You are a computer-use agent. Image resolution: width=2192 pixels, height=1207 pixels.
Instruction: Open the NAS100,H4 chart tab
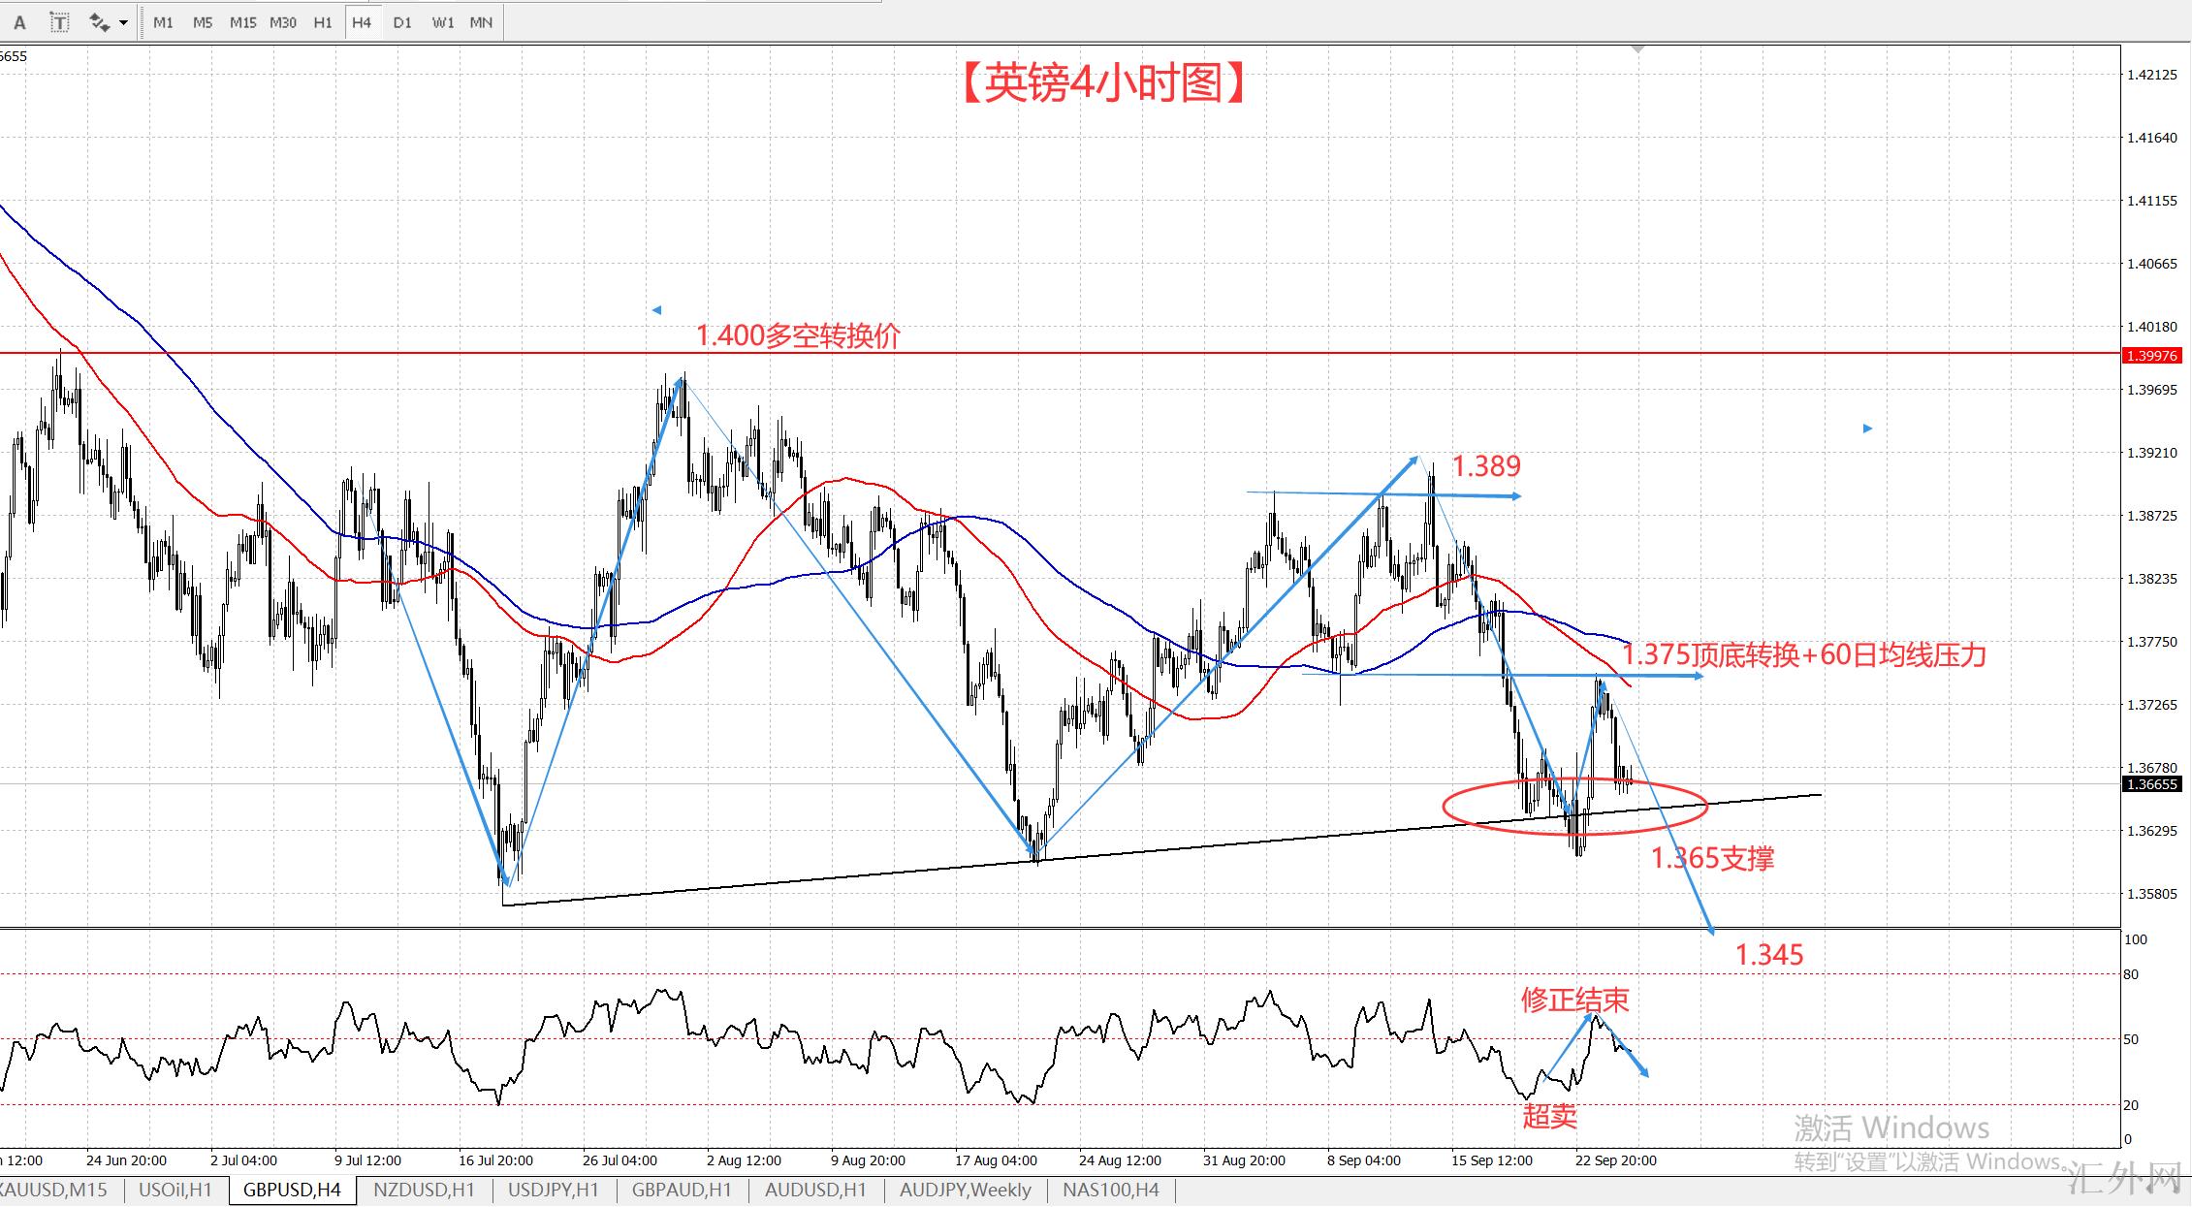click(x=1110, y=1190)
